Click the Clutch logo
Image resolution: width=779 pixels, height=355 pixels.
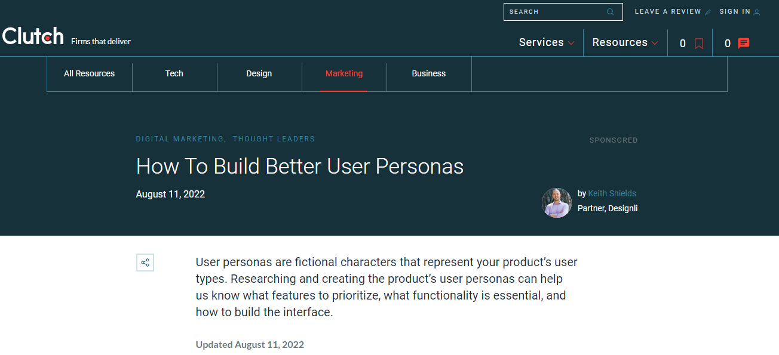click(33, 36)
